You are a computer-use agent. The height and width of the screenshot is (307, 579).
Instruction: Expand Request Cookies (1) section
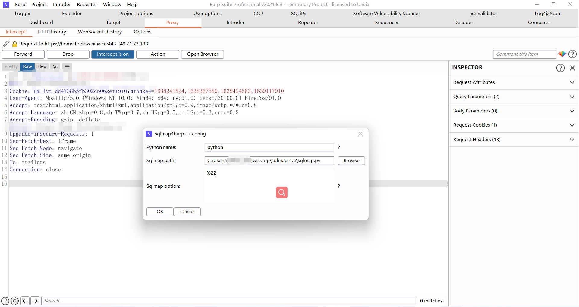pyautogui.click(x=514, y=125)
